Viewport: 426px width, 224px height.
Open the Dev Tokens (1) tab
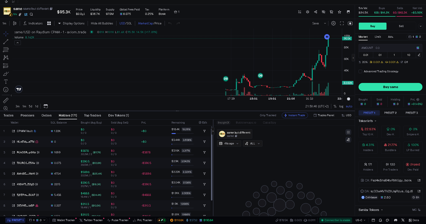coord(119,115)
